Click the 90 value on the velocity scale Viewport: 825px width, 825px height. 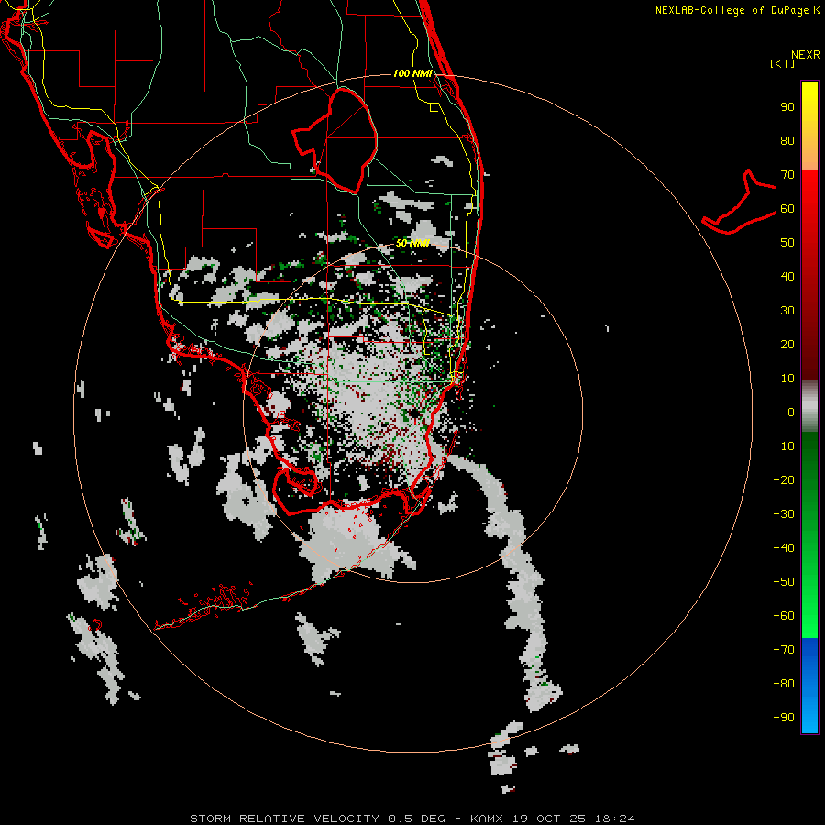point(787,107)
